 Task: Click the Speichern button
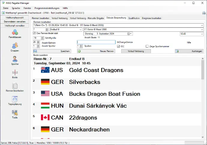click(x=52, y=51)
